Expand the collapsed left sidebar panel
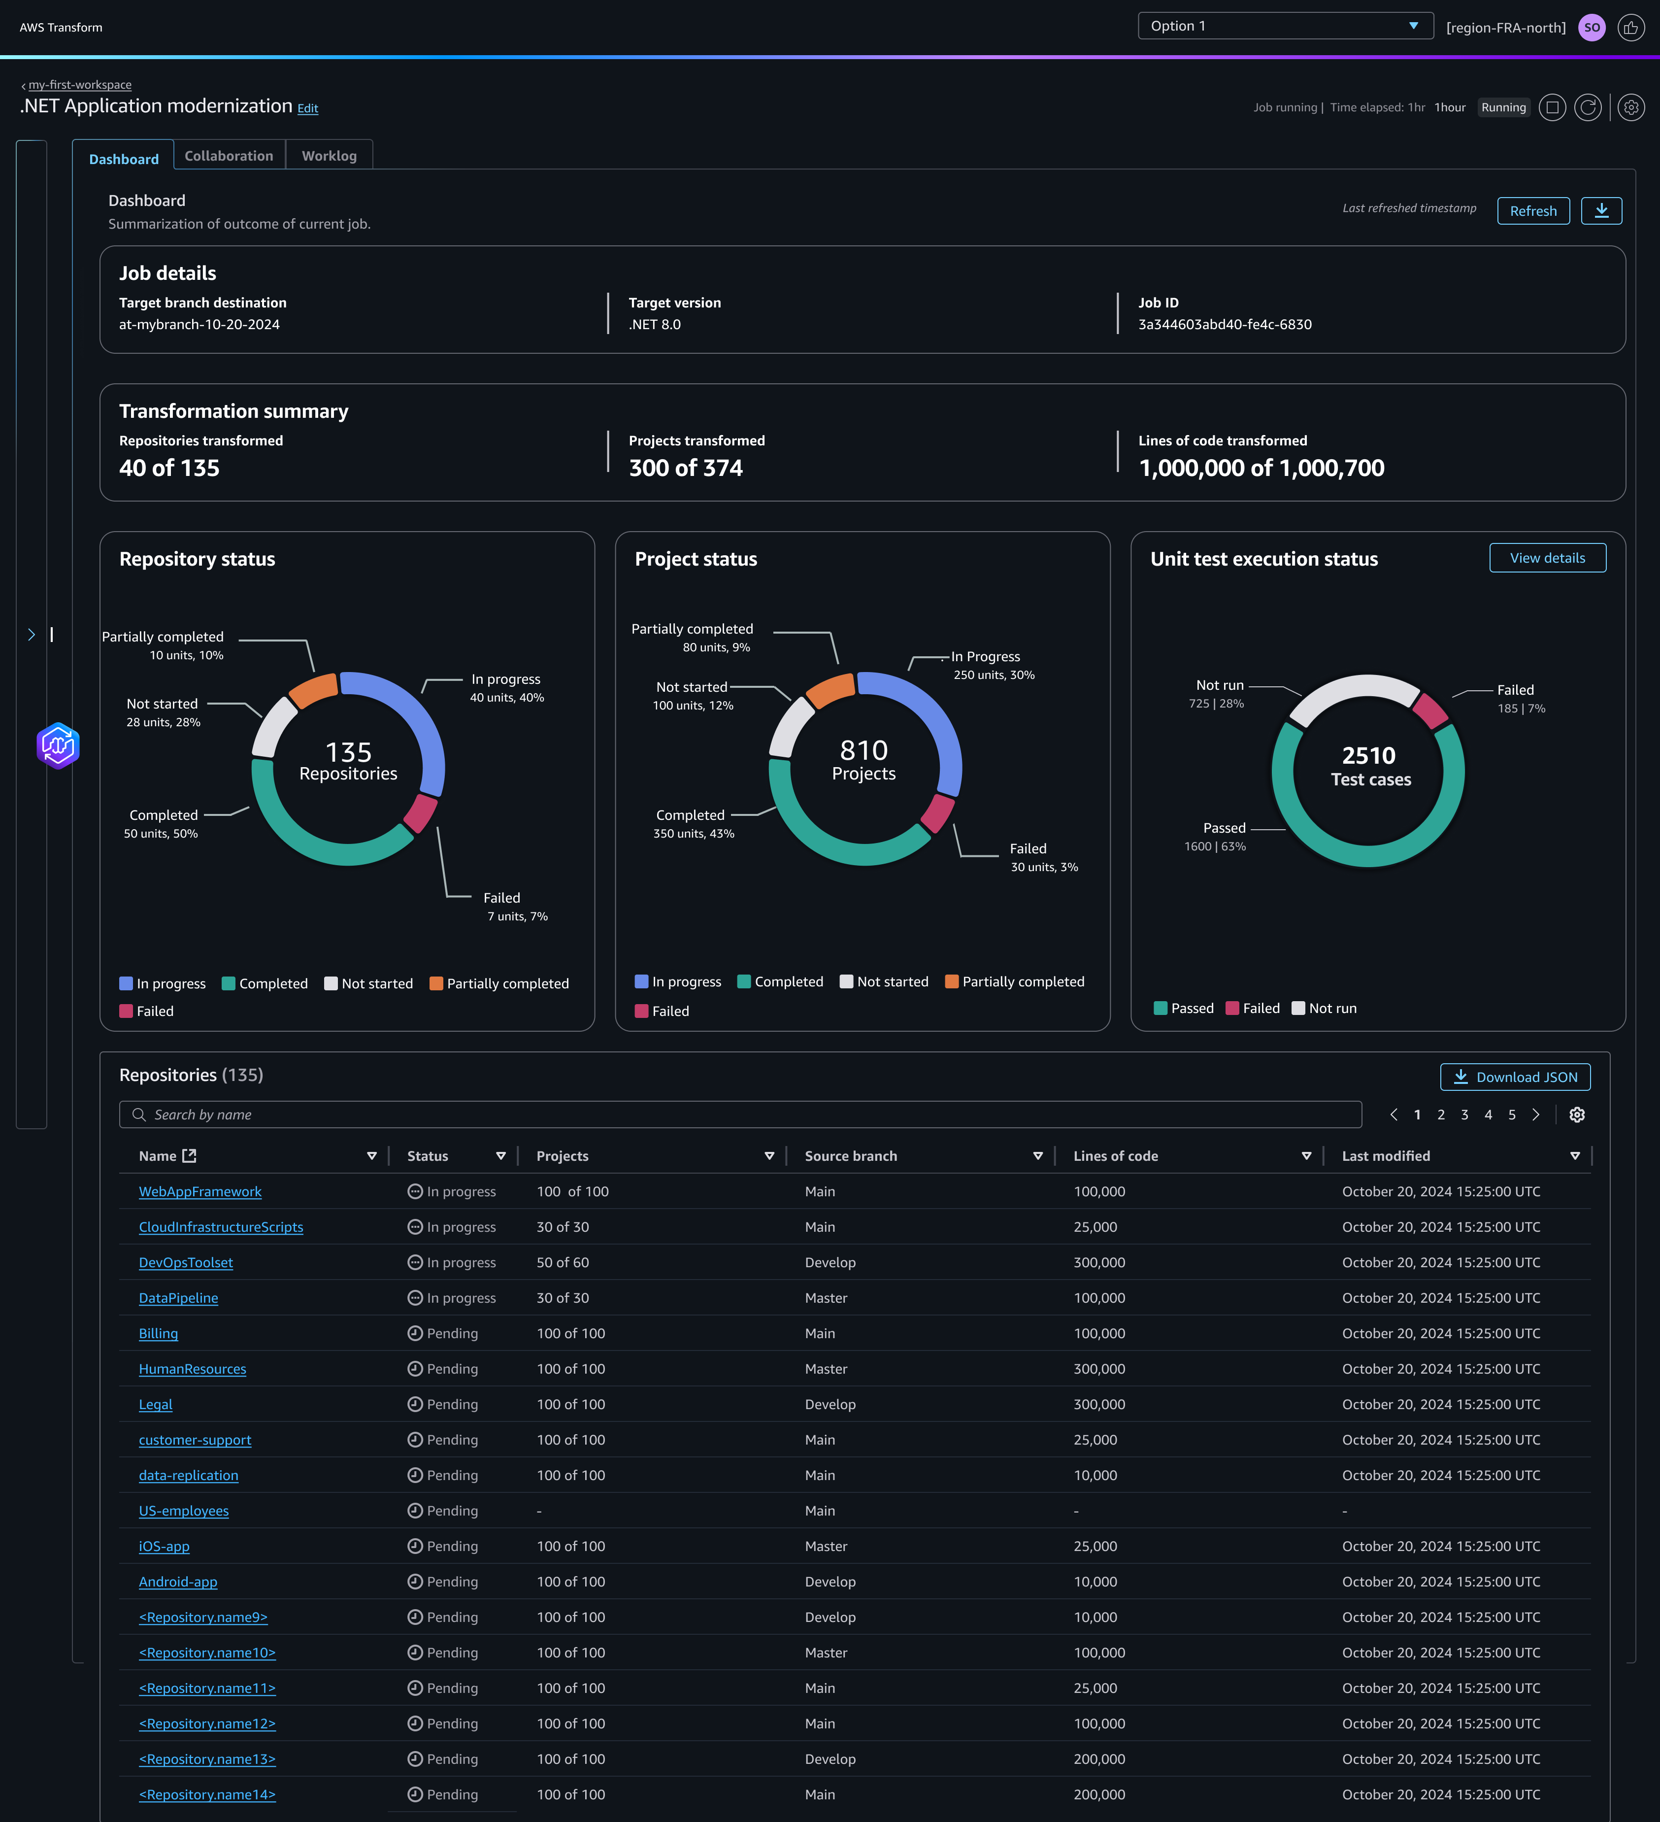The width and height of the screenshot is (1660, 1822). click(32, 634)
